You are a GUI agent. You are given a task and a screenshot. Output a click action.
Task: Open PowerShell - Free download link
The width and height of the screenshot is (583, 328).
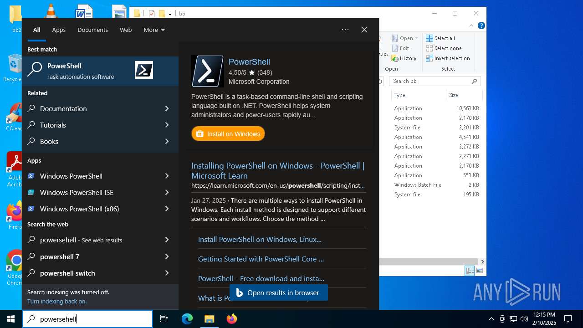click(261, 278)
